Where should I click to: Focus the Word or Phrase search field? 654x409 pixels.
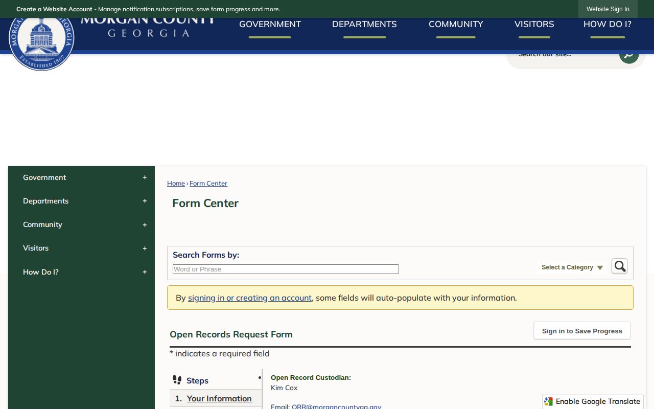coord(286,269)
